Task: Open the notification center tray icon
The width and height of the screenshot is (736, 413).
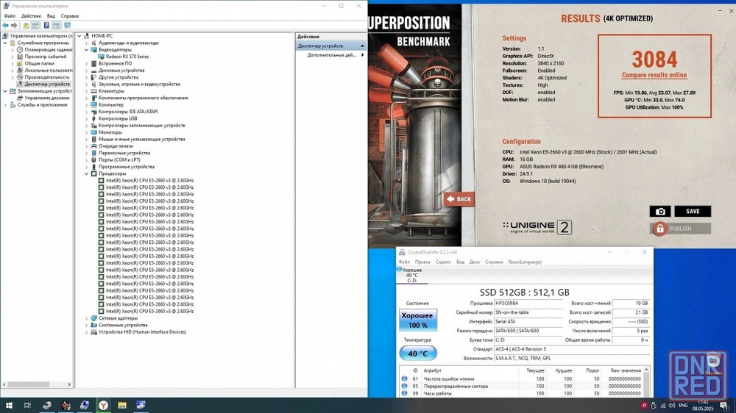Action: (x=724, y=406)
